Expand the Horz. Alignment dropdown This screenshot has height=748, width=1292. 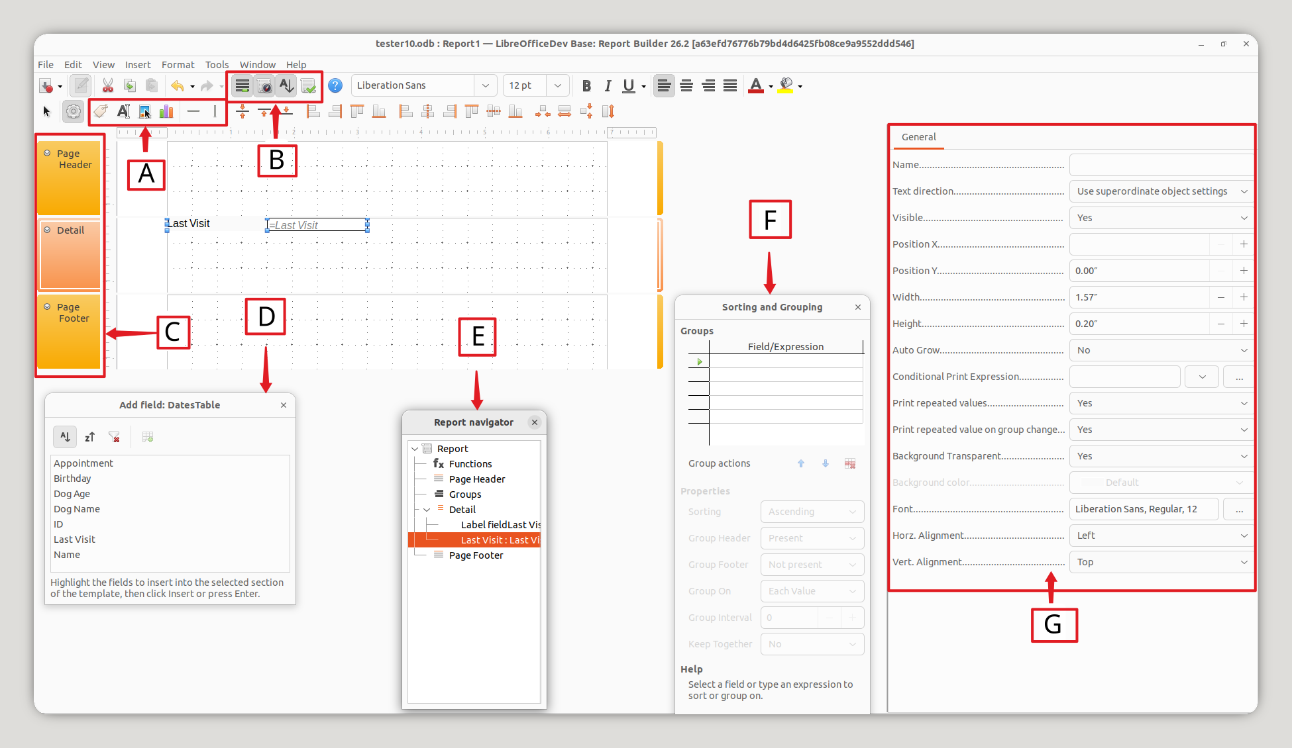tap(1161, 536)
